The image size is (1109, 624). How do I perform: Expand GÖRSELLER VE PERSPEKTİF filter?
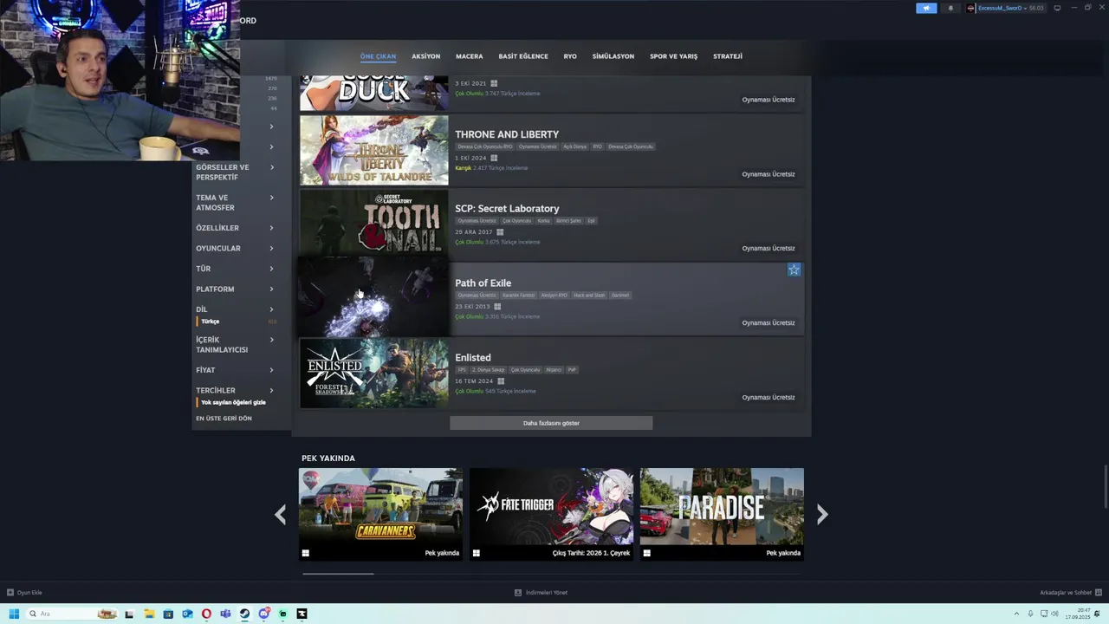point(235,172)
